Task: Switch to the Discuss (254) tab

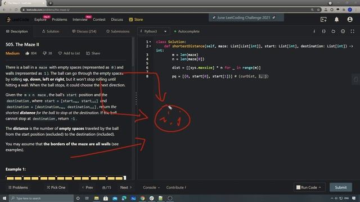Action: pos(84,31)
